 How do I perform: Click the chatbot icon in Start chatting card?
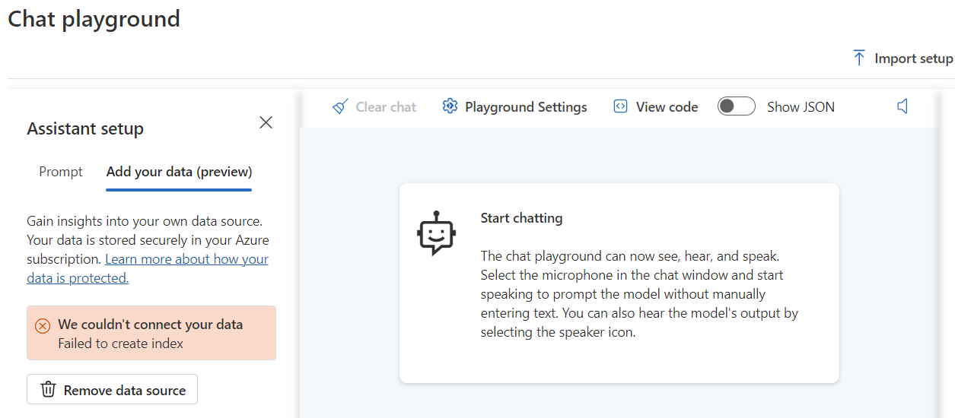pyautogui.click(x=436, y=233)
